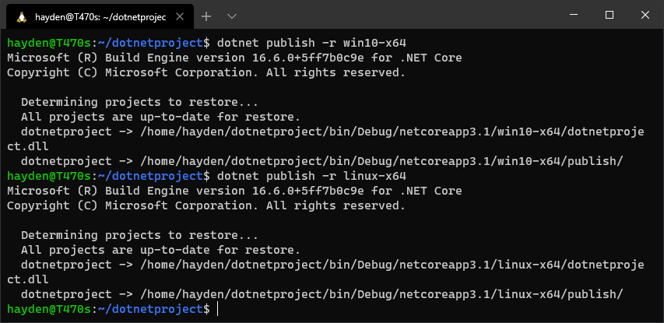Click the first 'Determining projects to restore...' line
The width and height of the screenshot is (664, 323).
pyautogui.click(x=139, y=102)
